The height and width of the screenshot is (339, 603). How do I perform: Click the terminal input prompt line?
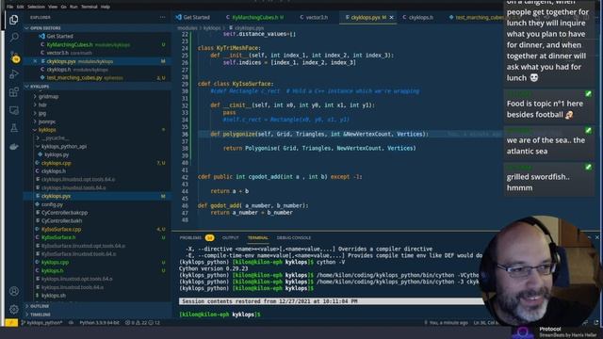pos(220,315)
